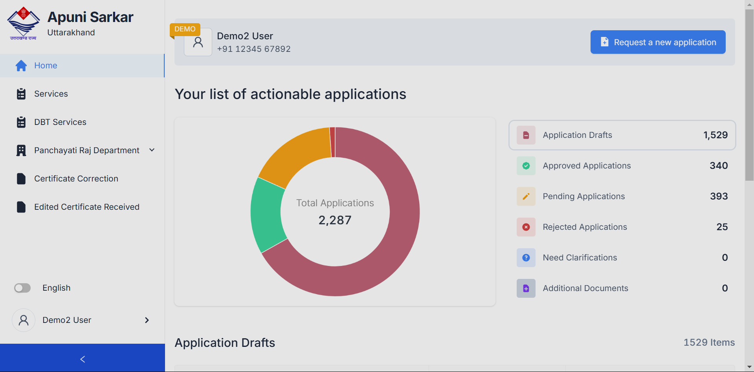The image size is (754, 372).
Task: Click the 1529 Items count text
Action: coord(709,343)
